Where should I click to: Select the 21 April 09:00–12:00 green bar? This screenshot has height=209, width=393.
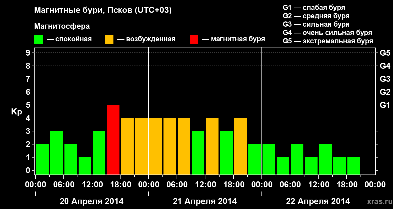[x=198, y=153]
